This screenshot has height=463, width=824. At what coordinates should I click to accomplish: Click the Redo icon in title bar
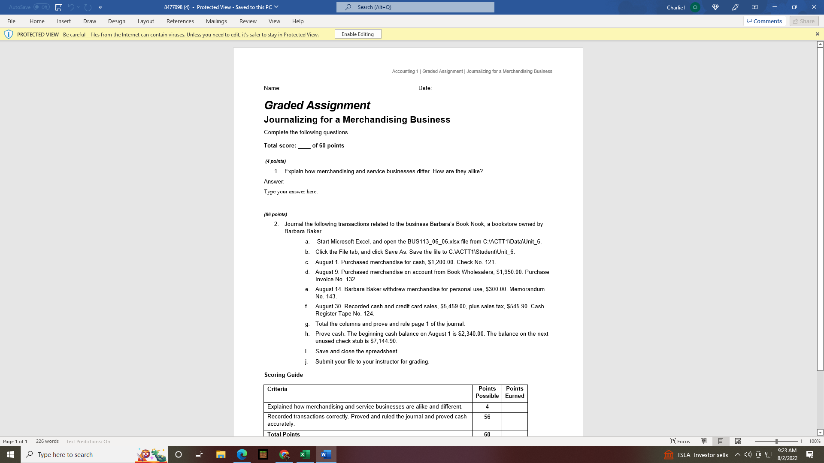tap(88, 7)
